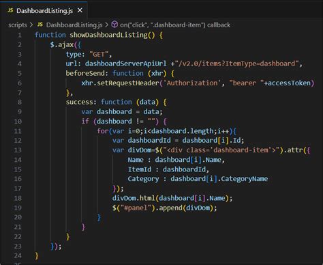
Task: Click the $.ajax call text
Action: click(x=62, y=44)
